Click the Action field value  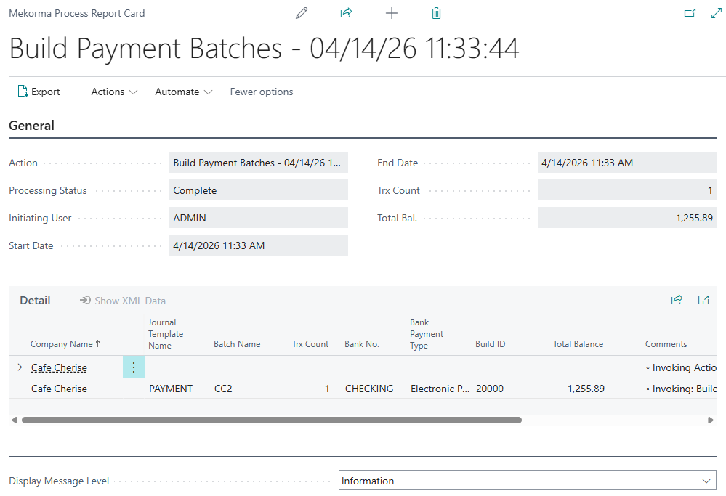tap(259, 163)
